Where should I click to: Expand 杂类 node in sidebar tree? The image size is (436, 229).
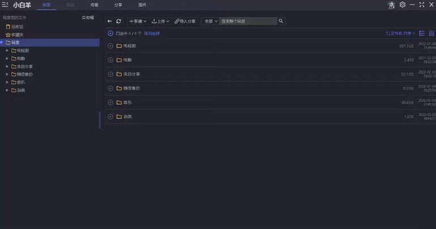[7, 90]
